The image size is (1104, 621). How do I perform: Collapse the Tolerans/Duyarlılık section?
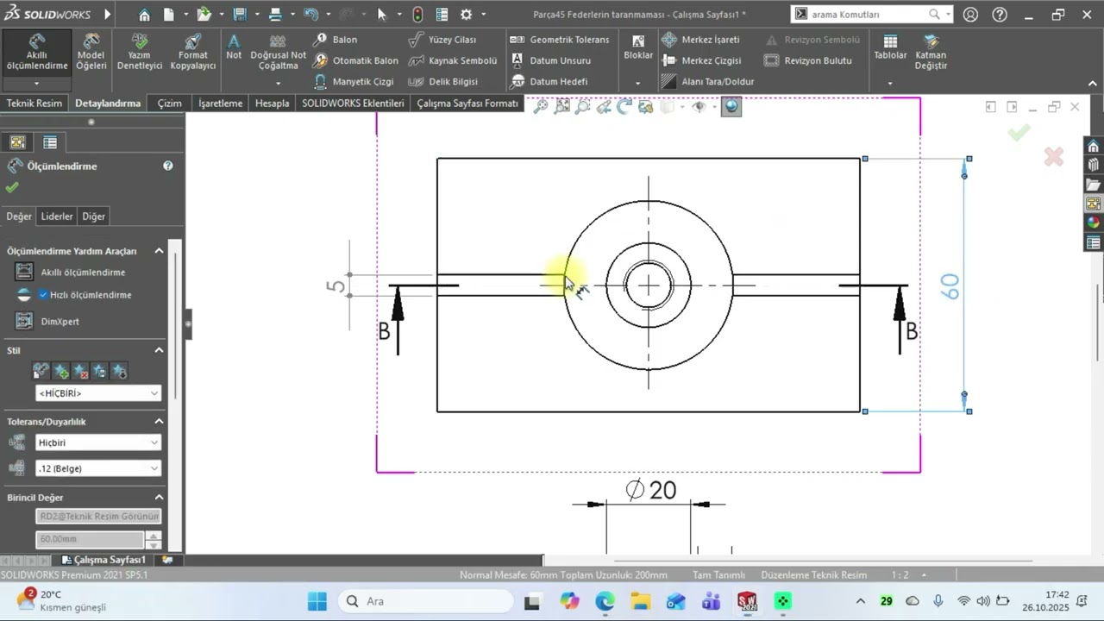pyautogui.click(x=159, y=422)
